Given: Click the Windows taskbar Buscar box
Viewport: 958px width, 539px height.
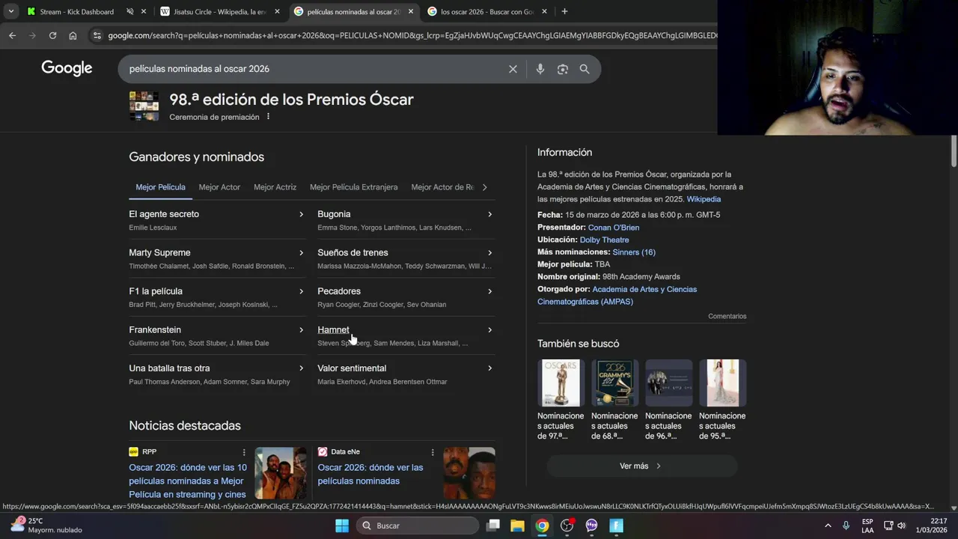Looking at the screenshot, I should 417,526.
